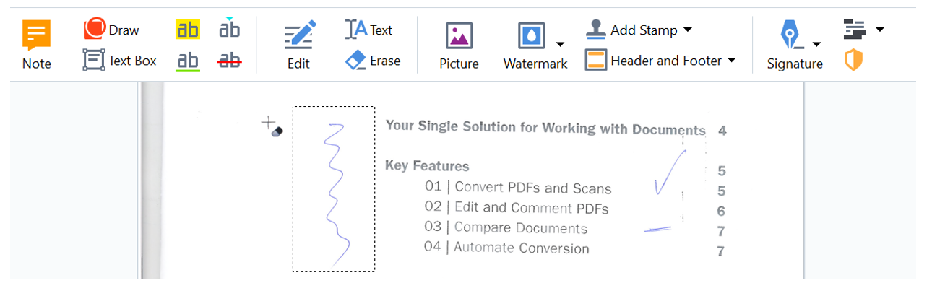Open the Edit tool

pos(299,45)
